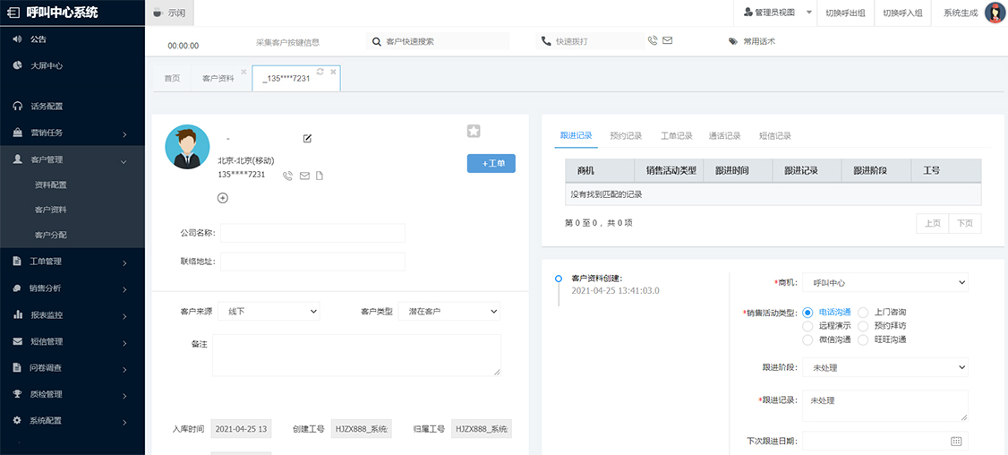1008x455 pixels.
Task: Collapse the sidebar via top-left menu icon
Action: [13, 13]
